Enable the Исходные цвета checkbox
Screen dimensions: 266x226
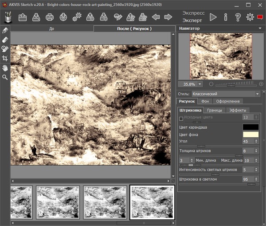[181, 119]
